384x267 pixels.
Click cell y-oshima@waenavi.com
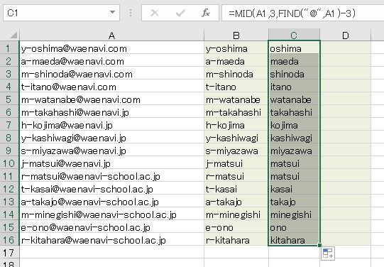[x=111, y=48]
